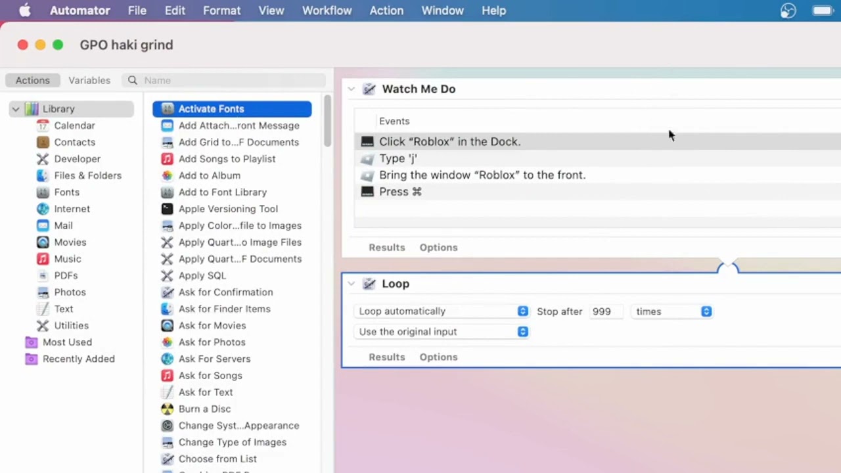
Task: Collapse the Watch Me Do action
Action: click(352, 89)
